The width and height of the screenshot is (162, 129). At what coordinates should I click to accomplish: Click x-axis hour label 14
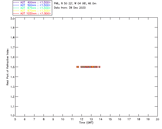tap(101, 119)
